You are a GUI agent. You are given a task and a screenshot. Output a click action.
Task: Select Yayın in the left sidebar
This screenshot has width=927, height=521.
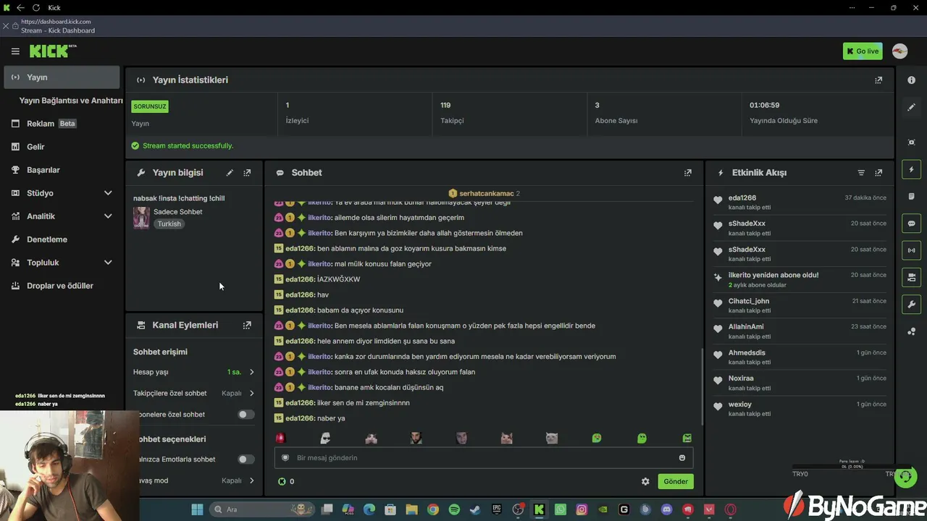pyautogui.click(x=62, y=77)
